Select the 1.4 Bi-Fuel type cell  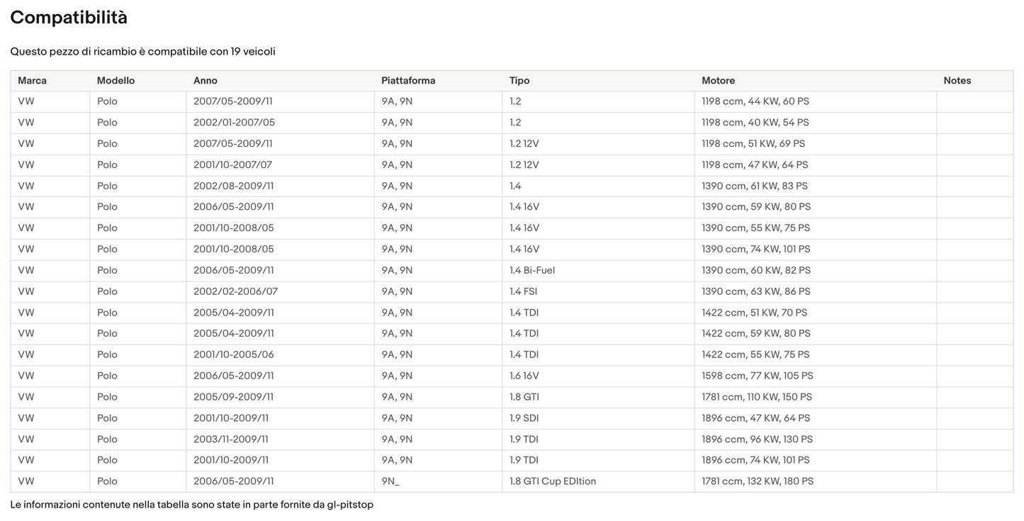(x=532, y=270)
